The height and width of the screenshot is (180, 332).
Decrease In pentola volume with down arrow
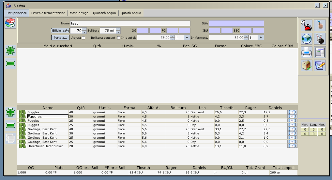(x=173, y=39)
